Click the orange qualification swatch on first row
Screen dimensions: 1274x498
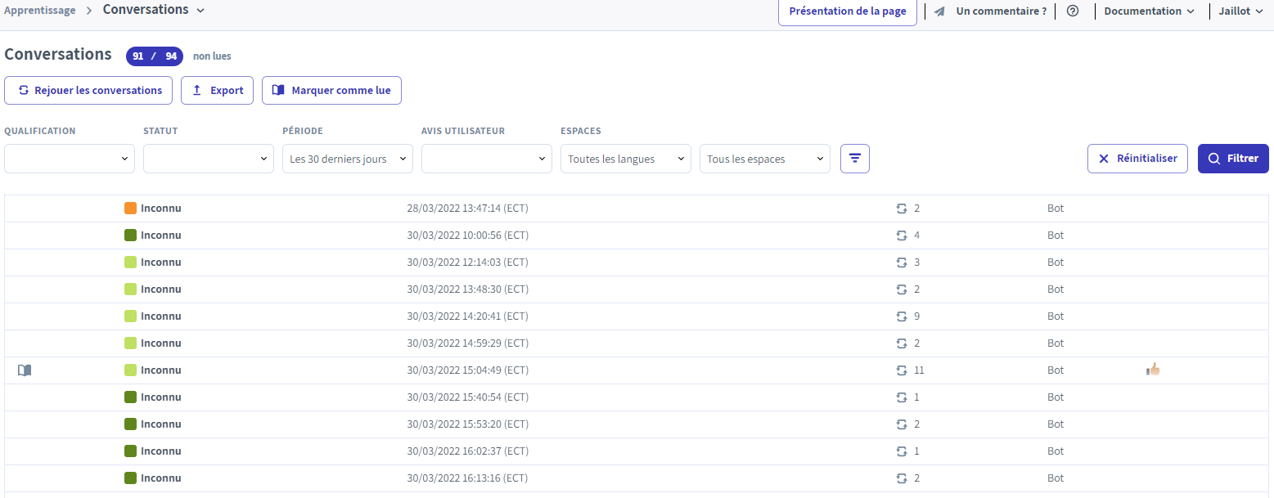(x=130, y=209)
